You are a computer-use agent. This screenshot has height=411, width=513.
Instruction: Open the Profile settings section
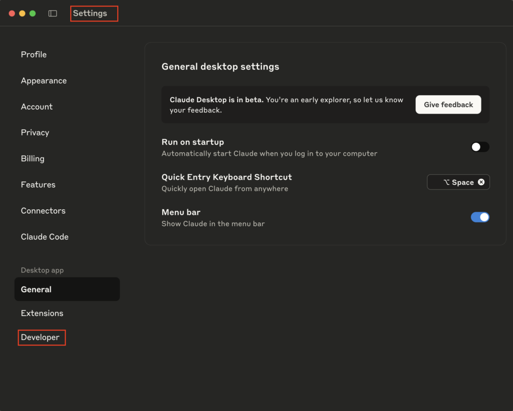34,55
